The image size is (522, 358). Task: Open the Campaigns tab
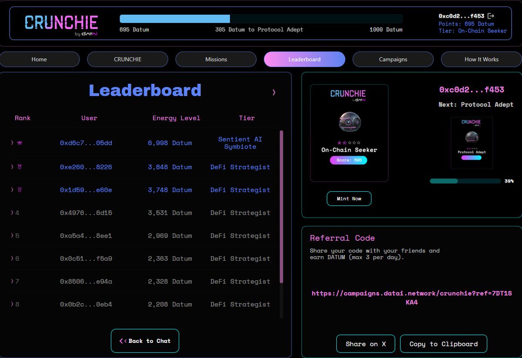(x=393, y=59)
